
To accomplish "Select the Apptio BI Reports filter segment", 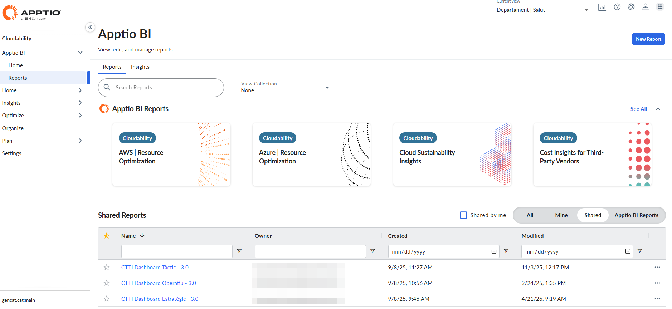I will pyautogui.click(x=636, y=215).
